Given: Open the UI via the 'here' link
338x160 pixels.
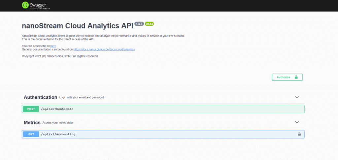Looking at the screenshot, I should click(53, 46).
